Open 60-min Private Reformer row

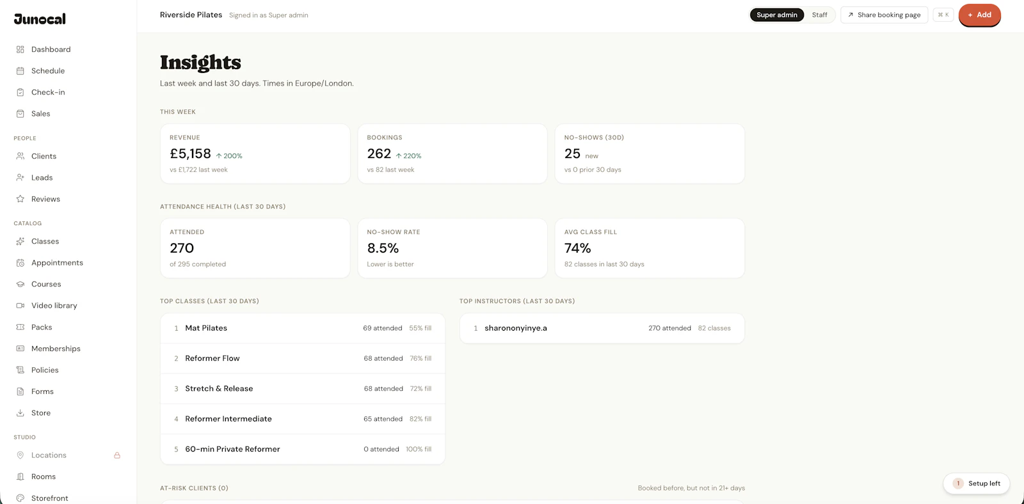tap(303, 449)
